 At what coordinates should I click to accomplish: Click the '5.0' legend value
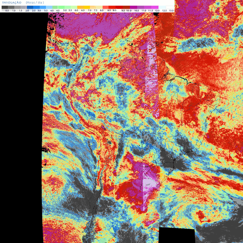(65, 10)
